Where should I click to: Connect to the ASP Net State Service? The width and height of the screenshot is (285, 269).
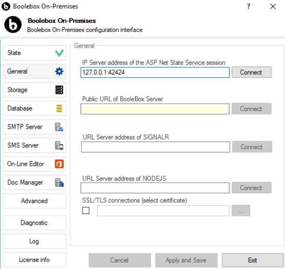[x=252, y=72]
